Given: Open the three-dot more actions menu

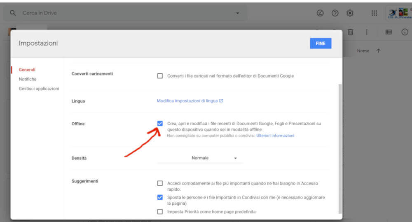Looking at the screenshot, I should click(367, 32).
